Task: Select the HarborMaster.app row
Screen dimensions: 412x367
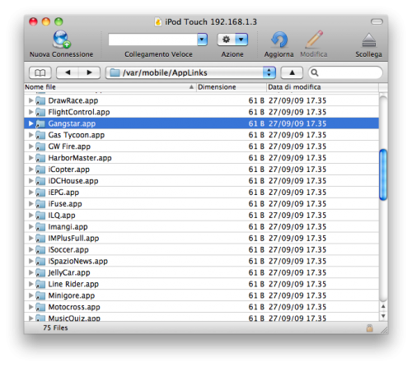Action: [x=201, y=158]
